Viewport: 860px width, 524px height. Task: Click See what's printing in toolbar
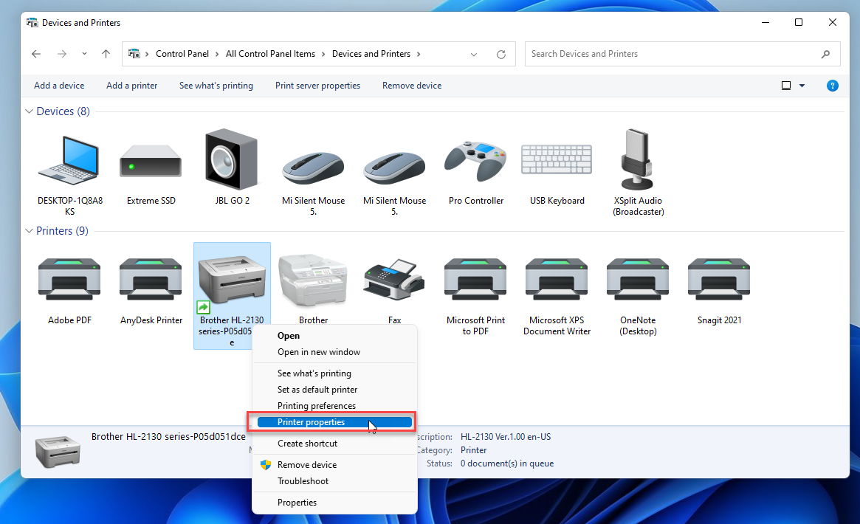(x=216, y=86)
